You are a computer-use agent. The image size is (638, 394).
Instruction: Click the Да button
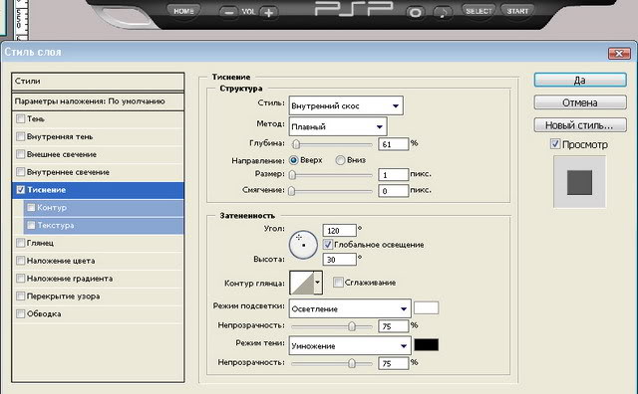580,80
